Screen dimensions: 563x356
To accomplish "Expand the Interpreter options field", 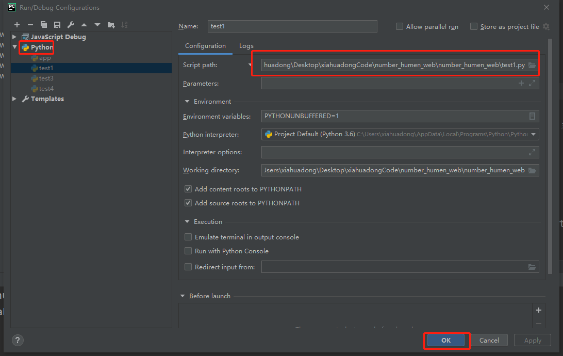I will 532,152.
